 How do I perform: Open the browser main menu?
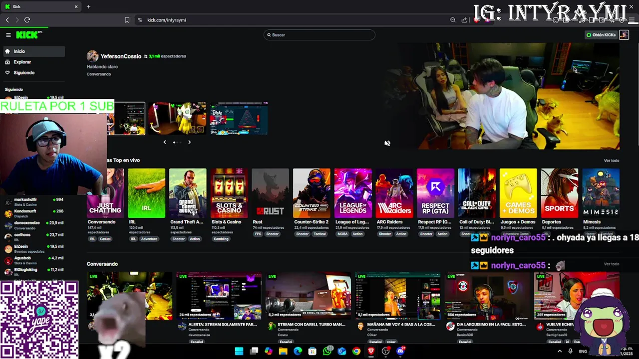(x=631, y=20)
